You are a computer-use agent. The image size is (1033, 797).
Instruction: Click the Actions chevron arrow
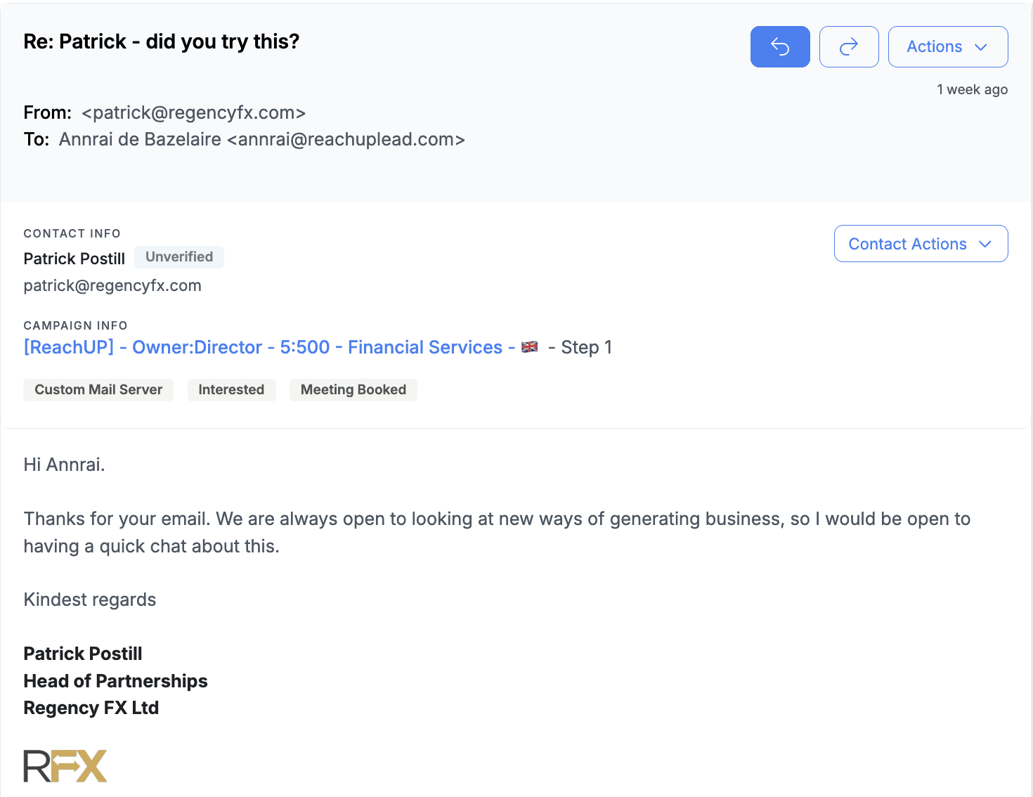pos(981,47)
